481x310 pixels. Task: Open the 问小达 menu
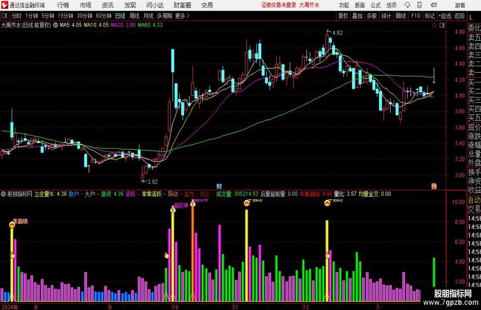[x=155, y=5]
